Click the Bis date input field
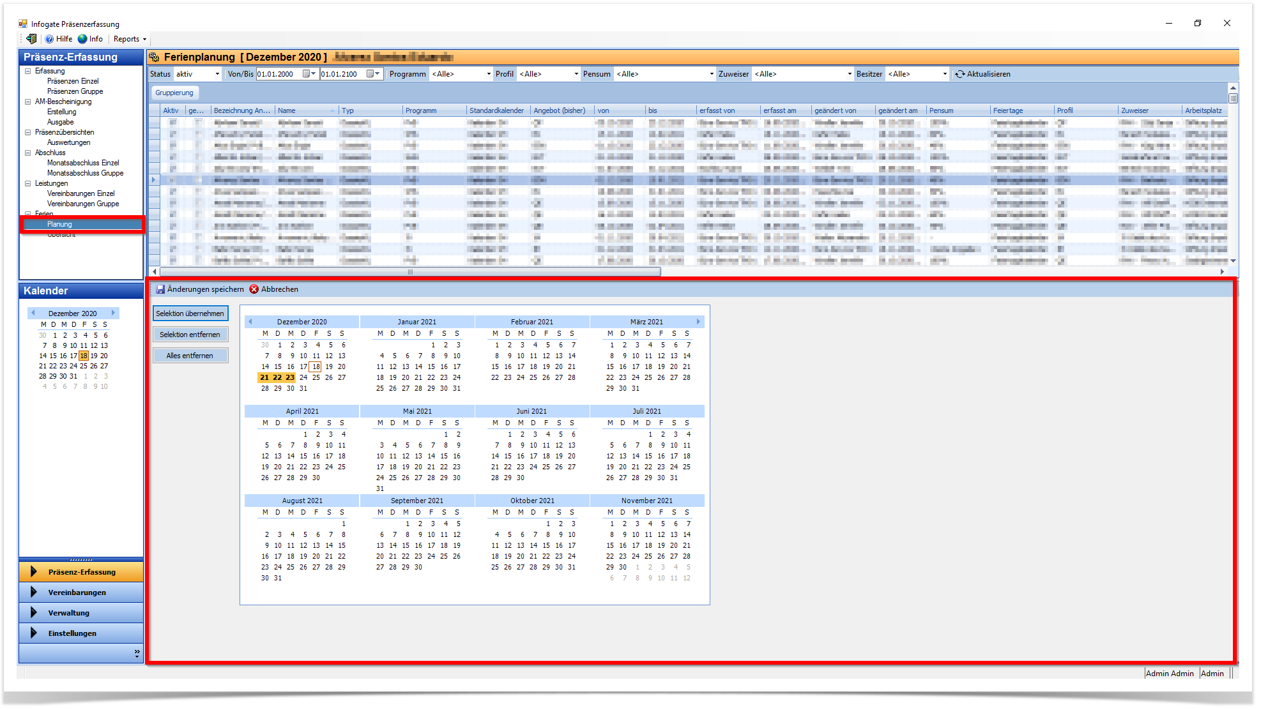Viewport: 1261px width, 710px height. pos(343,74)
